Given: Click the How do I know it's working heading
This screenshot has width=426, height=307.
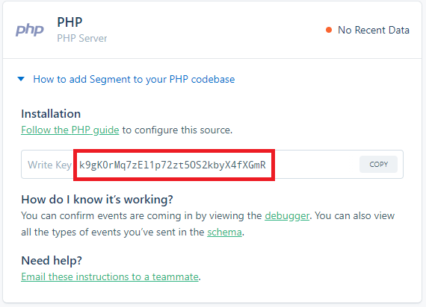Looking at the screenshot, I should [x=97, y=200].
